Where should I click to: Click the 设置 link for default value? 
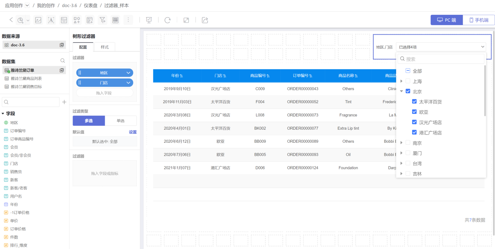tap(133, 132)
